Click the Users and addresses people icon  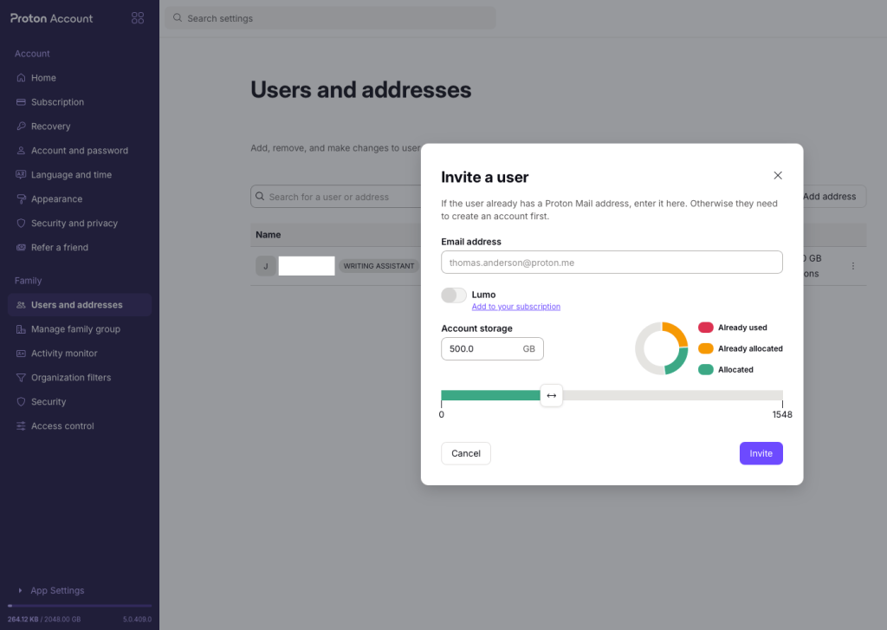pos(21,304)
